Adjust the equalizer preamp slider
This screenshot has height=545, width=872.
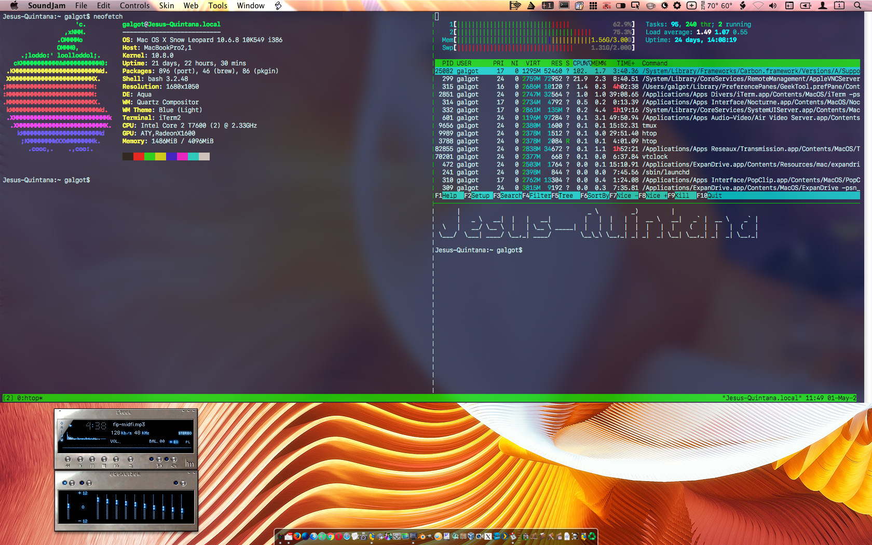tap(68, 506)
